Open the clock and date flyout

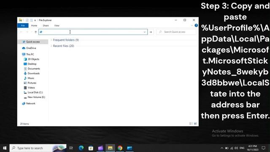253,148
